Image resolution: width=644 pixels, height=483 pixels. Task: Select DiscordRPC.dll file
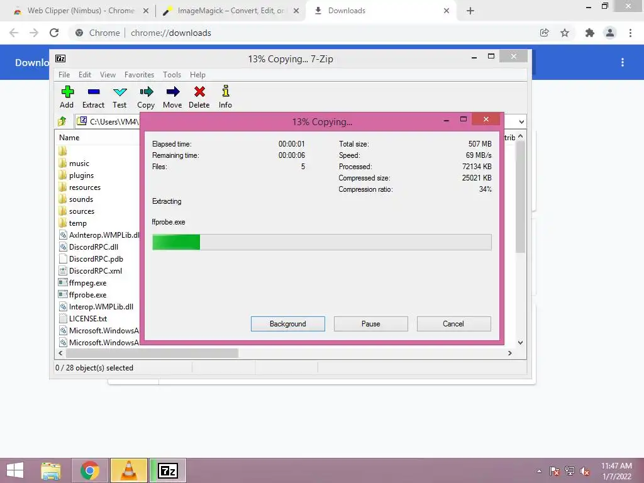(x=93, y=247)
